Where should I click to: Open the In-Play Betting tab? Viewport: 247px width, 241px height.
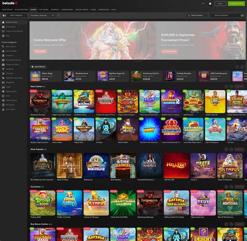(21, 10)
